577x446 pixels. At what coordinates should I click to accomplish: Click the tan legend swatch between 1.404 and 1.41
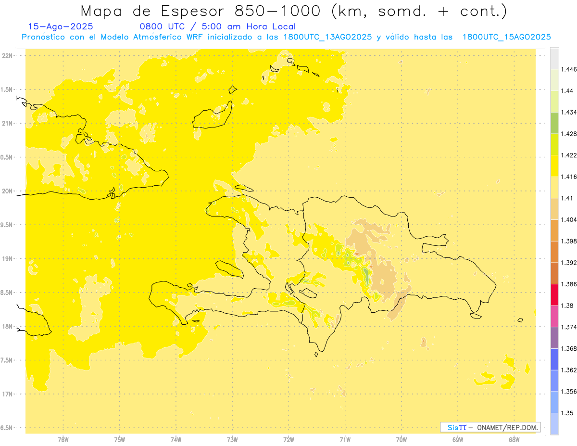click(x=554, y=208)
